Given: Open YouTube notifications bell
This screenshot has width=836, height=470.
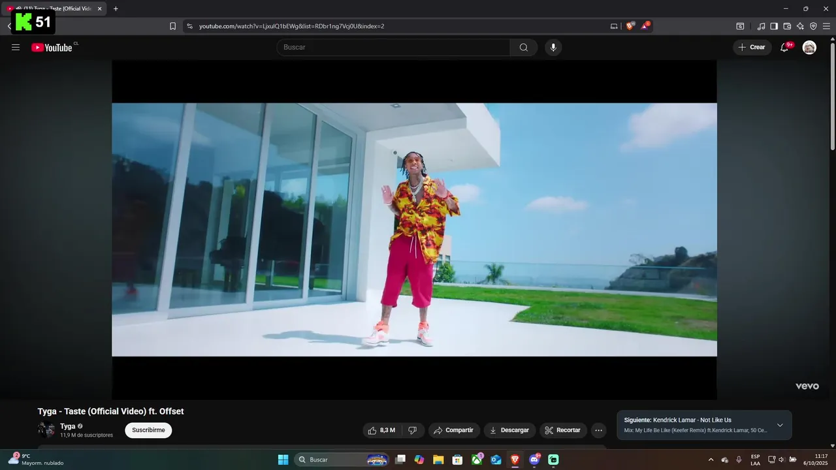Looking at the screenshot, I should pos(784,47).
